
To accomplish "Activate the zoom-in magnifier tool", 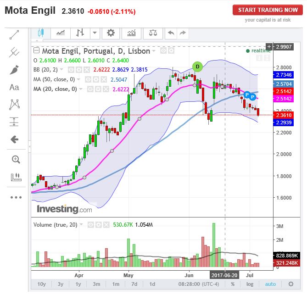I will (16, 159).
